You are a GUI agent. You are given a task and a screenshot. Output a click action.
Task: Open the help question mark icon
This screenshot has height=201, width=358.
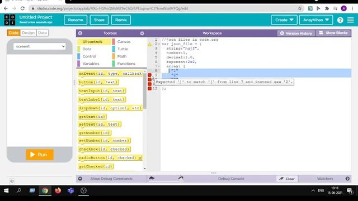tap(340, 20)
